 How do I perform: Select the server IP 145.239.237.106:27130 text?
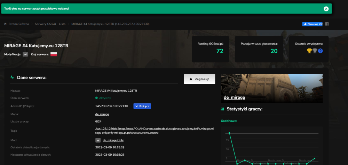[111, 106]
